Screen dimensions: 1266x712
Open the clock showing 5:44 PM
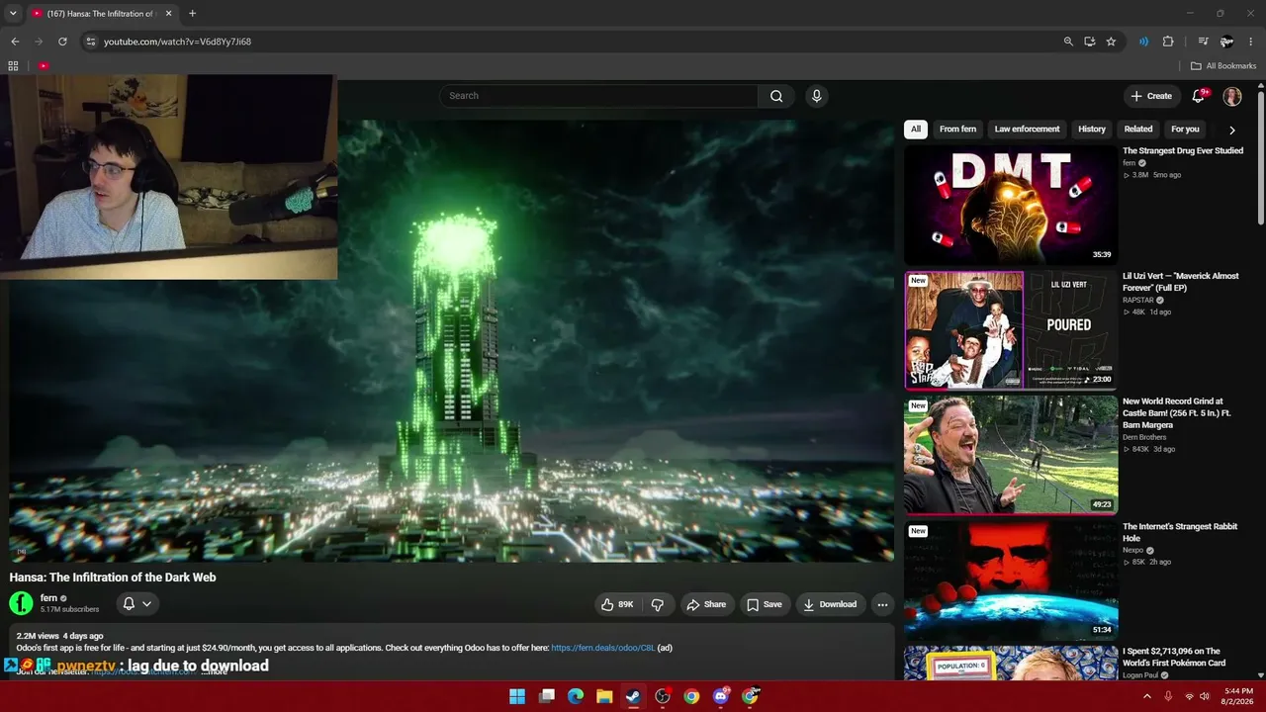[1238, 696]
